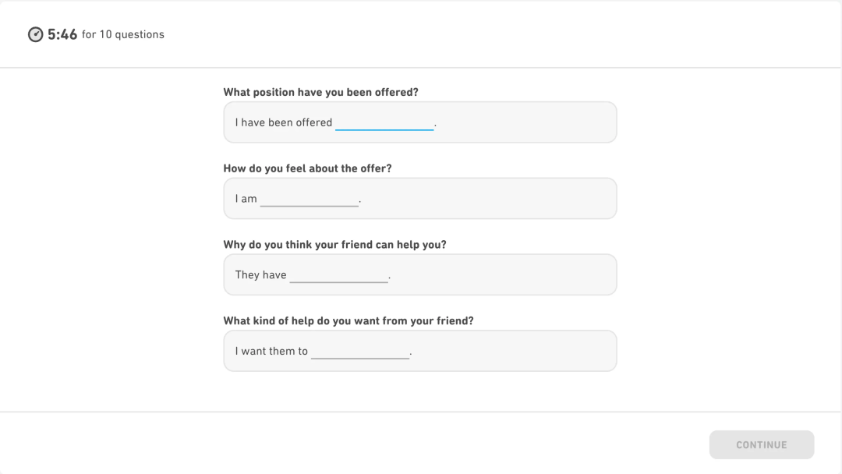Fill in the blank after 'I have been offered'
842x474 pixels.
[384, 122]
